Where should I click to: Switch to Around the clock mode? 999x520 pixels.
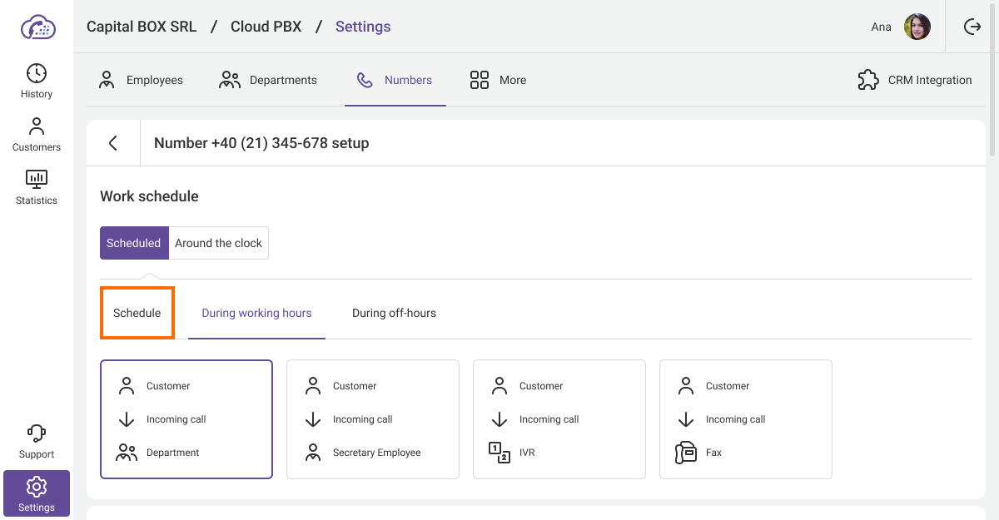point(218,243)
